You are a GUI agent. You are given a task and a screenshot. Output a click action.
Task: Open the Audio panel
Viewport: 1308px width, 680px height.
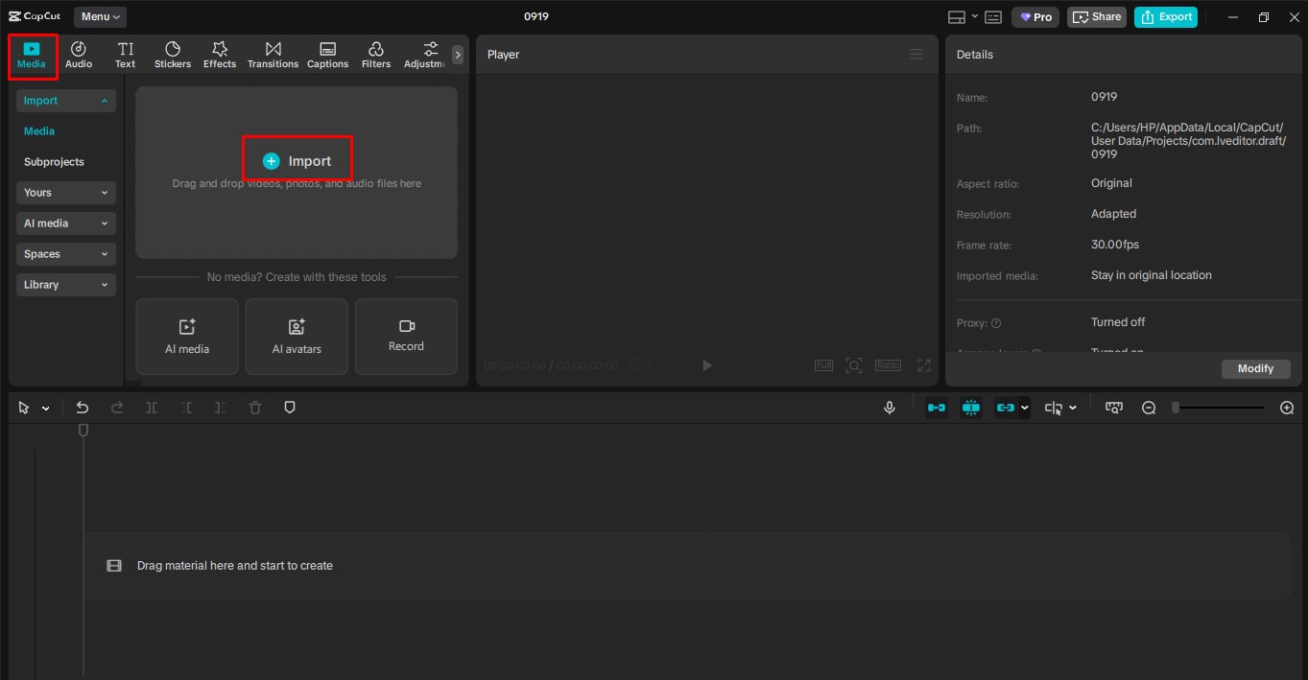78,54
